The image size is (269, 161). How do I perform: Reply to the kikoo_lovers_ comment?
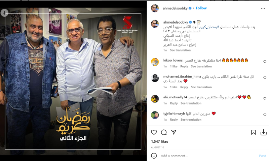[184, 66]
